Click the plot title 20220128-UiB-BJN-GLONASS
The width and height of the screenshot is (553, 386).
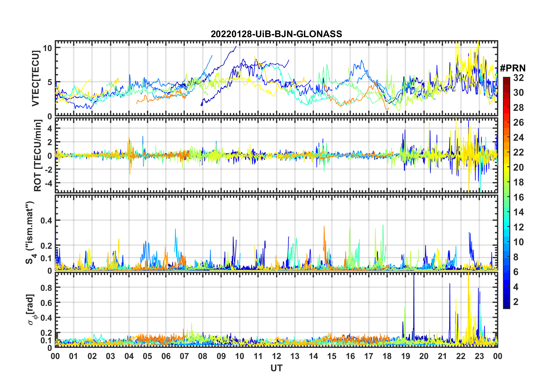point(276,34)
